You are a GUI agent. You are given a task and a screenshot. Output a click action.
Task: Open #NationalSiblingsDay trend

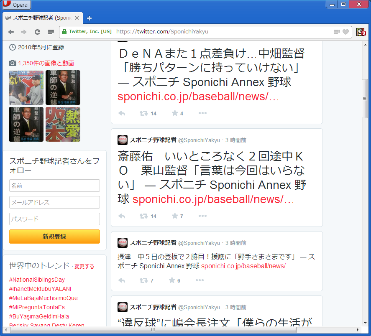[x=37, y=280]
